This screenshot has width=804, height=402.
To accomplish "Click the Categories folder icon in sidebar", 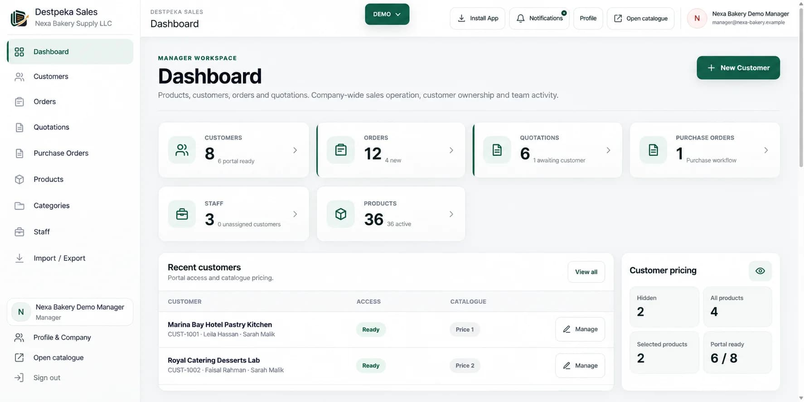I will (19, 206).
